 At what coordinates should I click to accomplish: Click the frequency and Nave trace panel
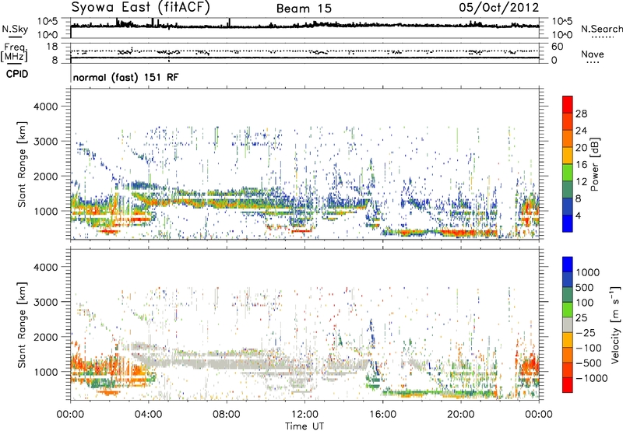coord(304,53)
